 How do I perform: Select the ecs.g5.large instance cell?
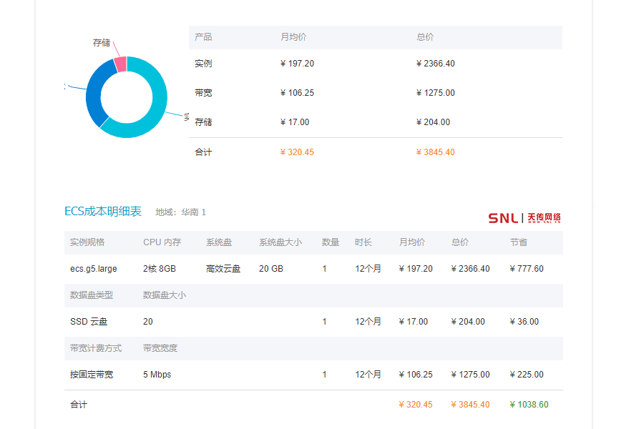point(93,269)
